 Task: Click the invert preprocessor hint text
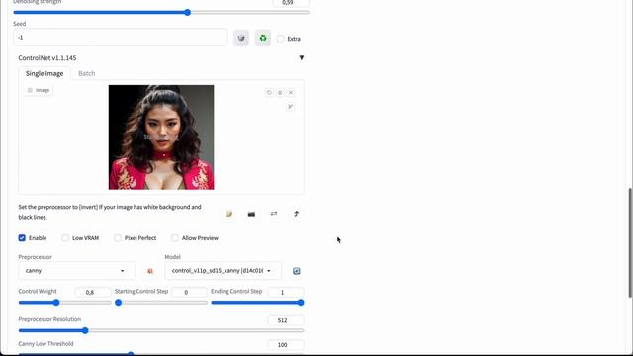110,212
